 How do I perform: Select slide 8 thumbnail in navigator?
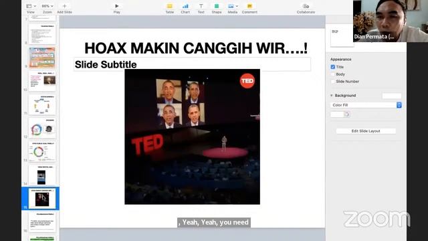point(42,34)
